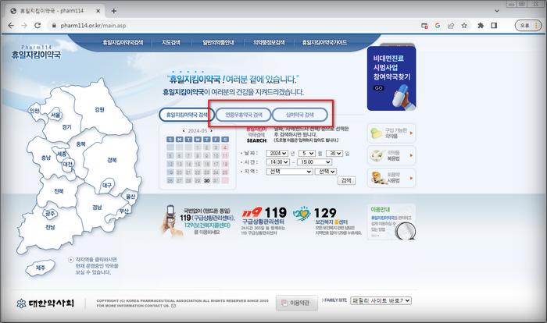Select 경북 on the region map

(112, 160)
